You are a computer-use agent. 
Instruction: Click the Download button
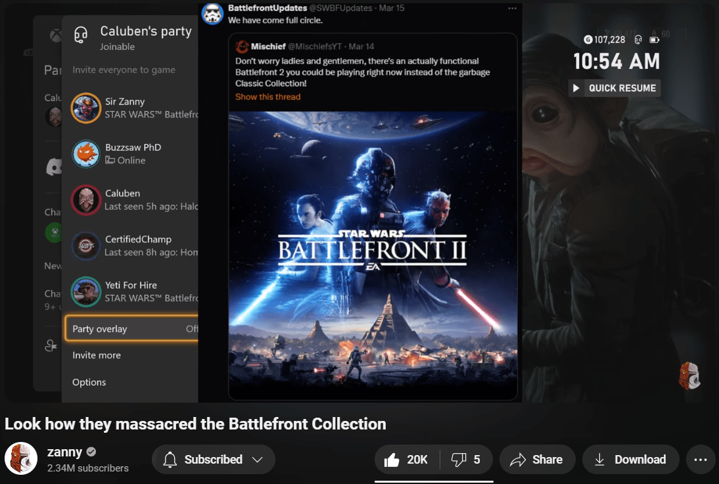630,459
